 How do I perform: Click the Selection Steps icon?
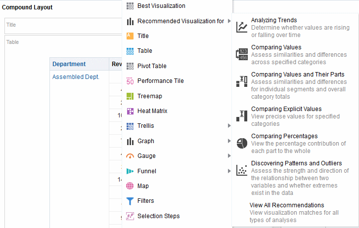tap(130, 216)
